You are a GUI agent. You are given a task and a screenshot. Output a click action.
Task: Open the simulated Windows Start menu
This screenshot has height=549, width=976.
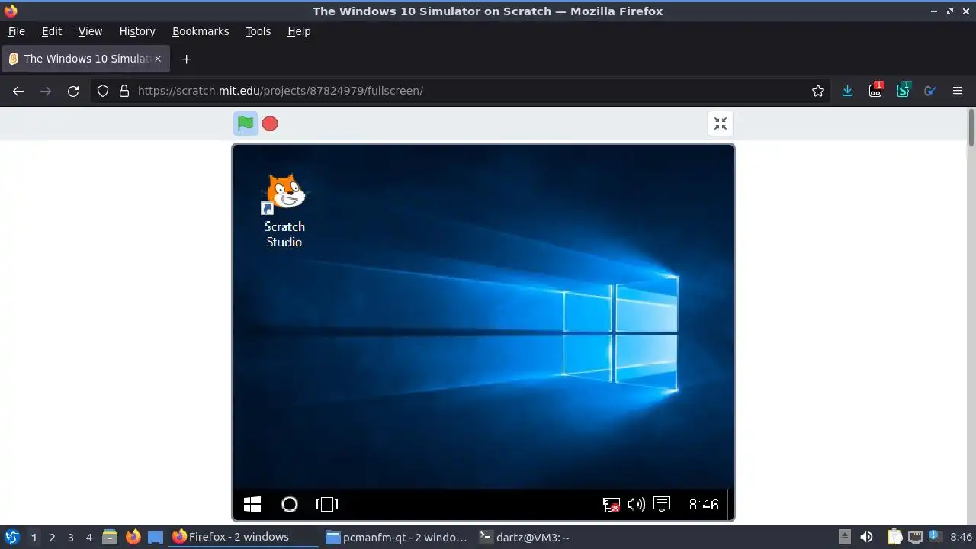click(252, 504)
